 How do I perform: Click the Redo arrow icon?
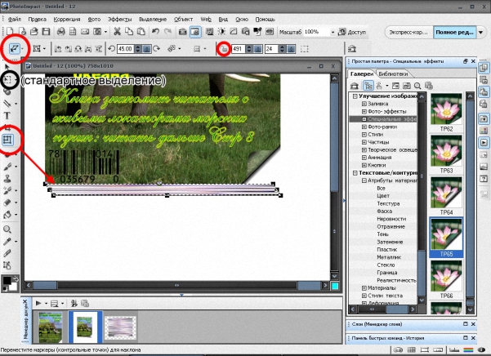click(167, 32)
